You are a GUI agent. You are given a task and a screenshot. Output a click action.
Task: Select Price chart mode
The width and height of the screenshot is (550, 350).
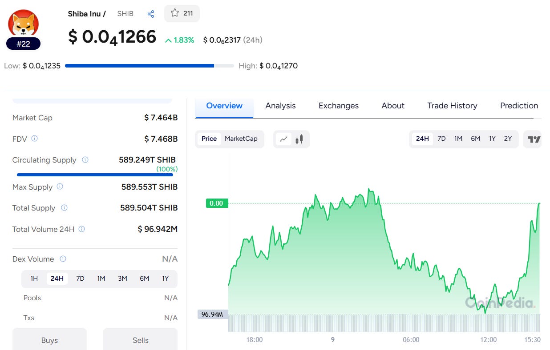pos(209,139)
